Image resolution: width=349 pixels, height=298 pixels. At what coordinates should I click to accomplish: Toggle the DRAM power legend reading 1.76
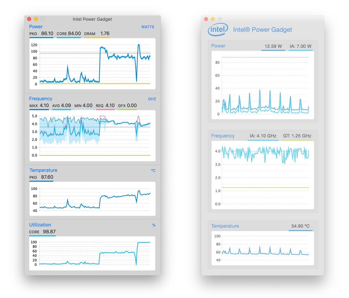[x=97, y=34]
